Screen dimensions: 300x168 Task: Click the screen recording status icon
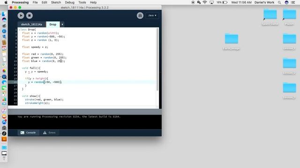click(193, 2)
